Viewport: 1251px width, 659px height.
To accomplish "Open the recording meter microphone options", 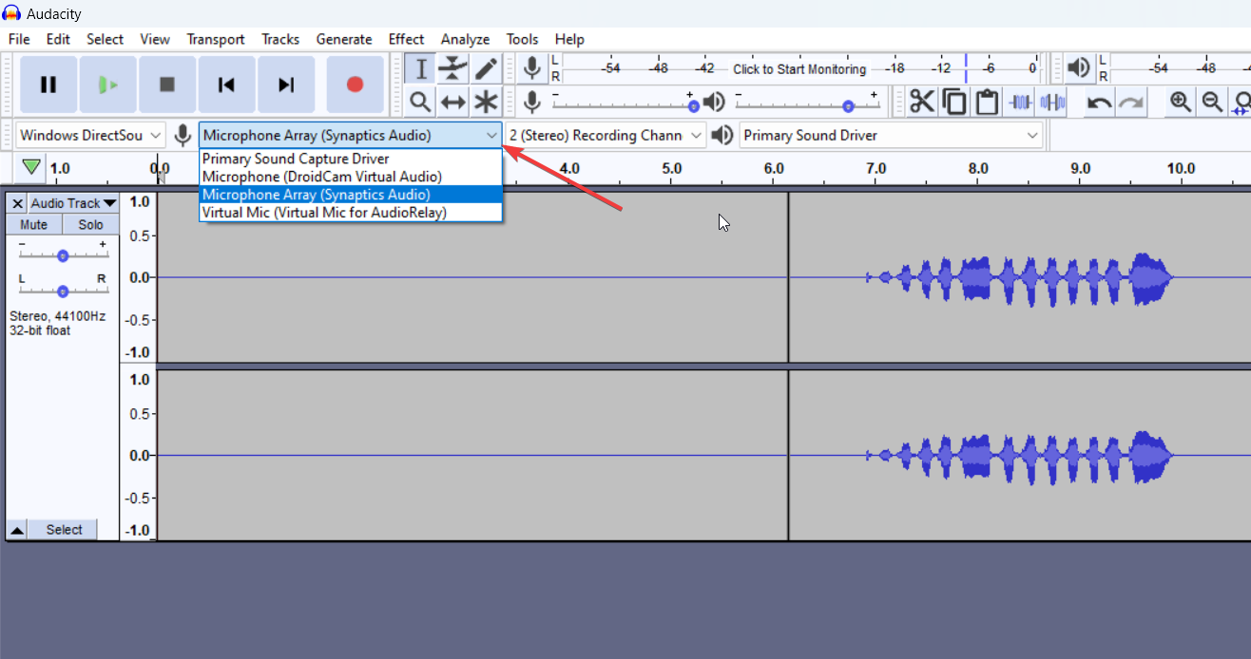I will (532, 68).
